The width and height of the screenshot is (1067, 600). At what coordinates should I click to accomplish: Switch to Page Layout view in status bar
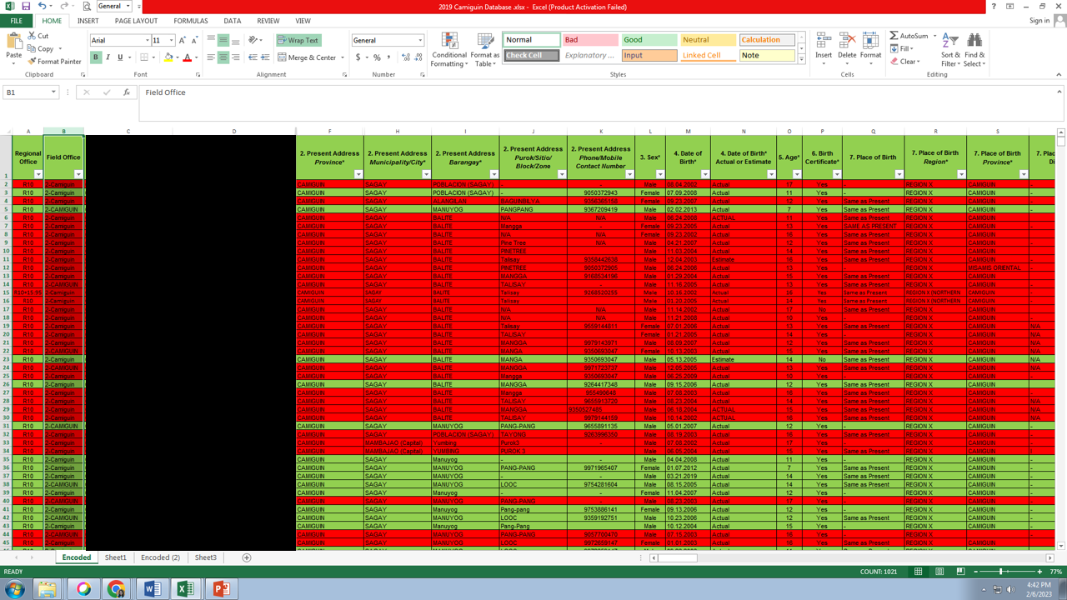[939, 572]
